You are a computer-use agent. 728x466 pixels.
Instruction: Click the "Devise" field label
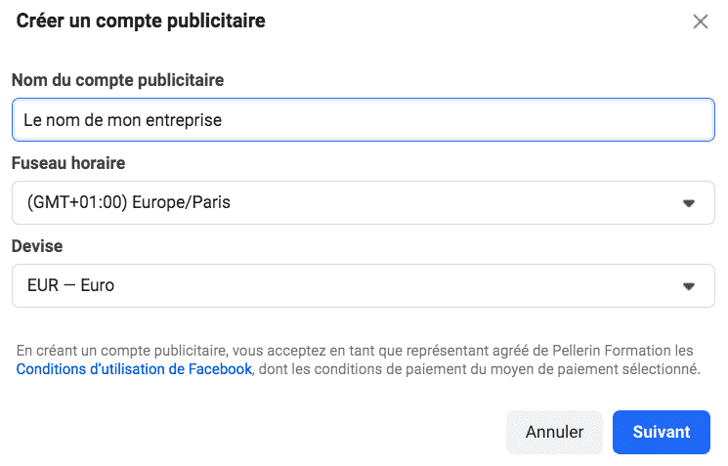[36, 246]
